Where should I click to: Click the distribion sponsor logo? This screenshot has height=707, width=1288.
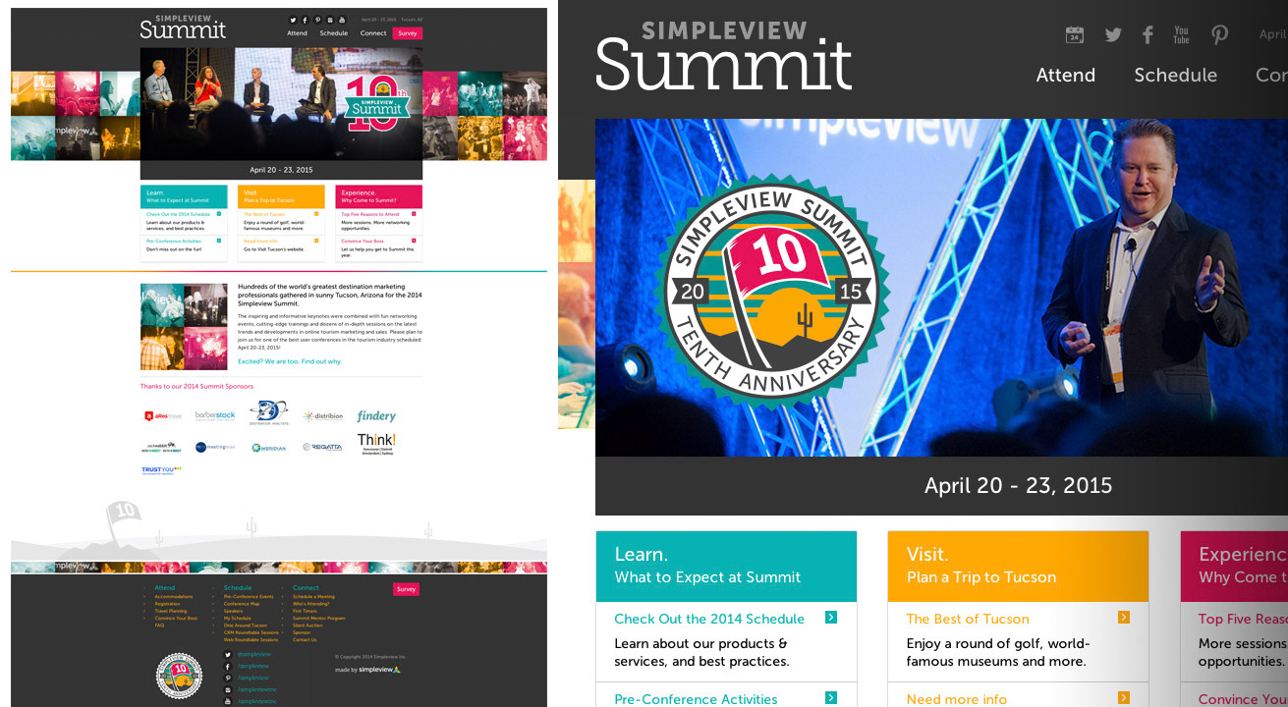pos(323,416)
